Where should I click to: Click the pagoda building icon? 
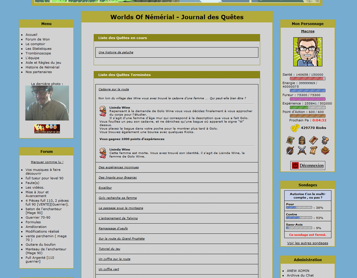point(325,150)
